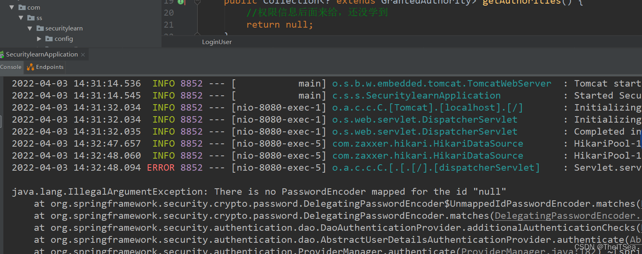This screenshot has width=642, height=254.
Task: Click the UnmappedIdPasswordEncoder.matches stack trace line
Action: click(337, 204)
